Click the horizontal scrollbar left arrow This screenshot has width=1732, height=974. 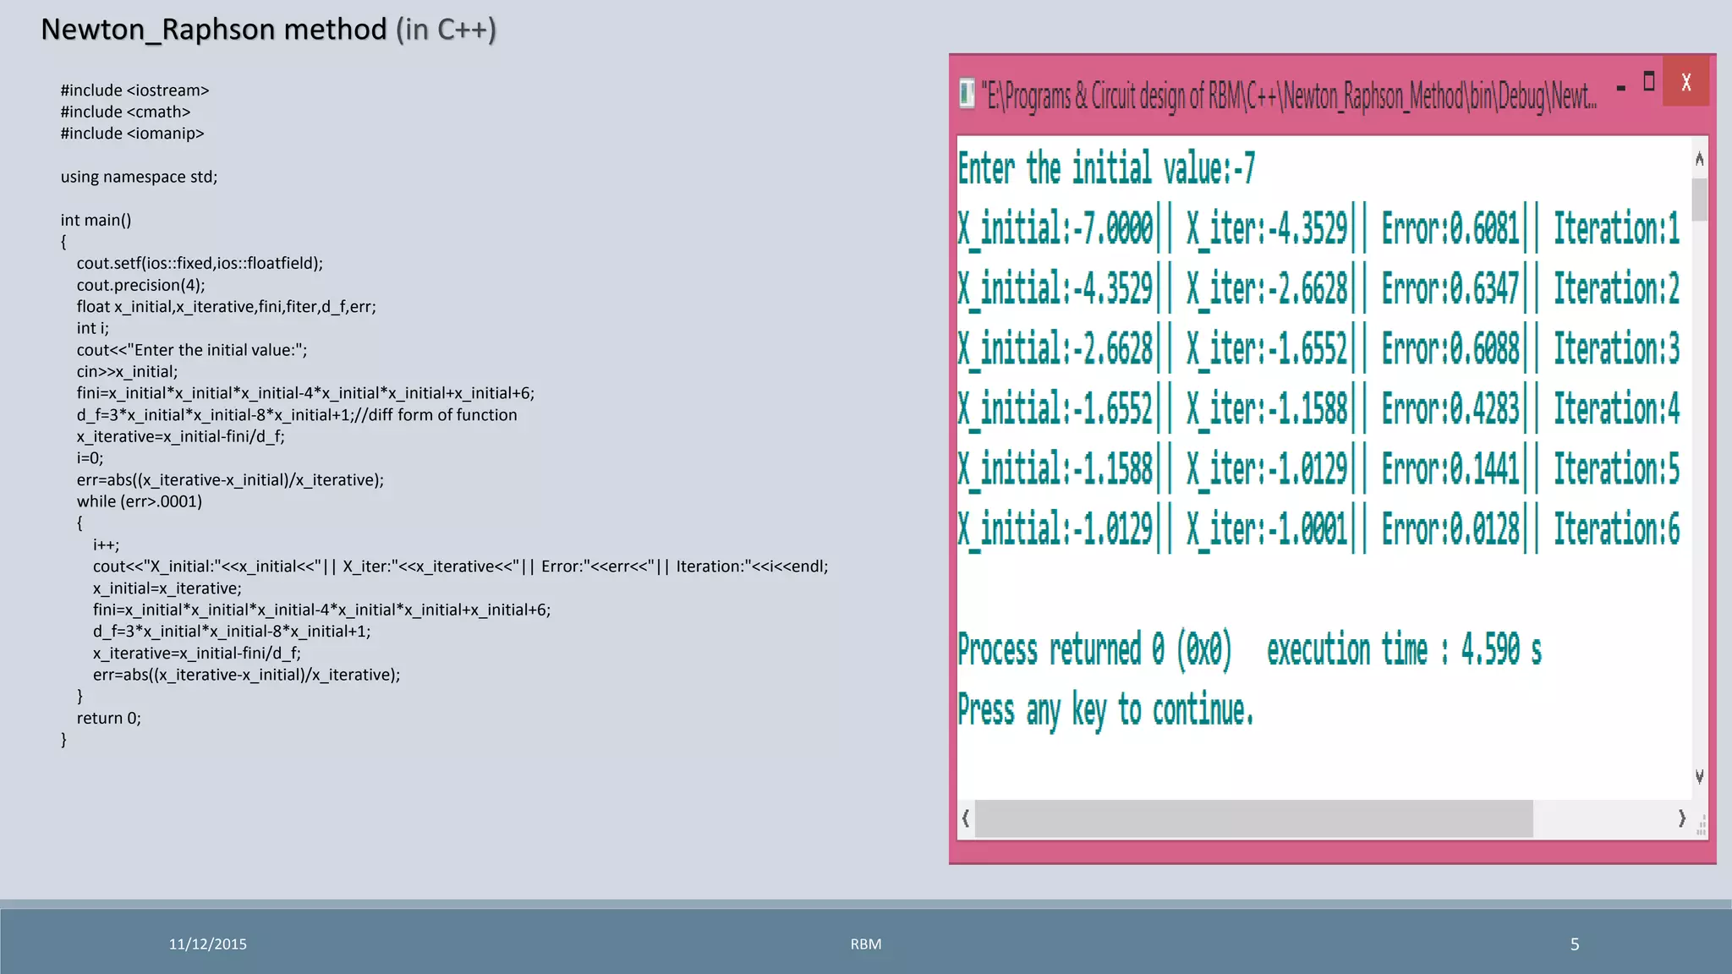[x=966, y=818]
